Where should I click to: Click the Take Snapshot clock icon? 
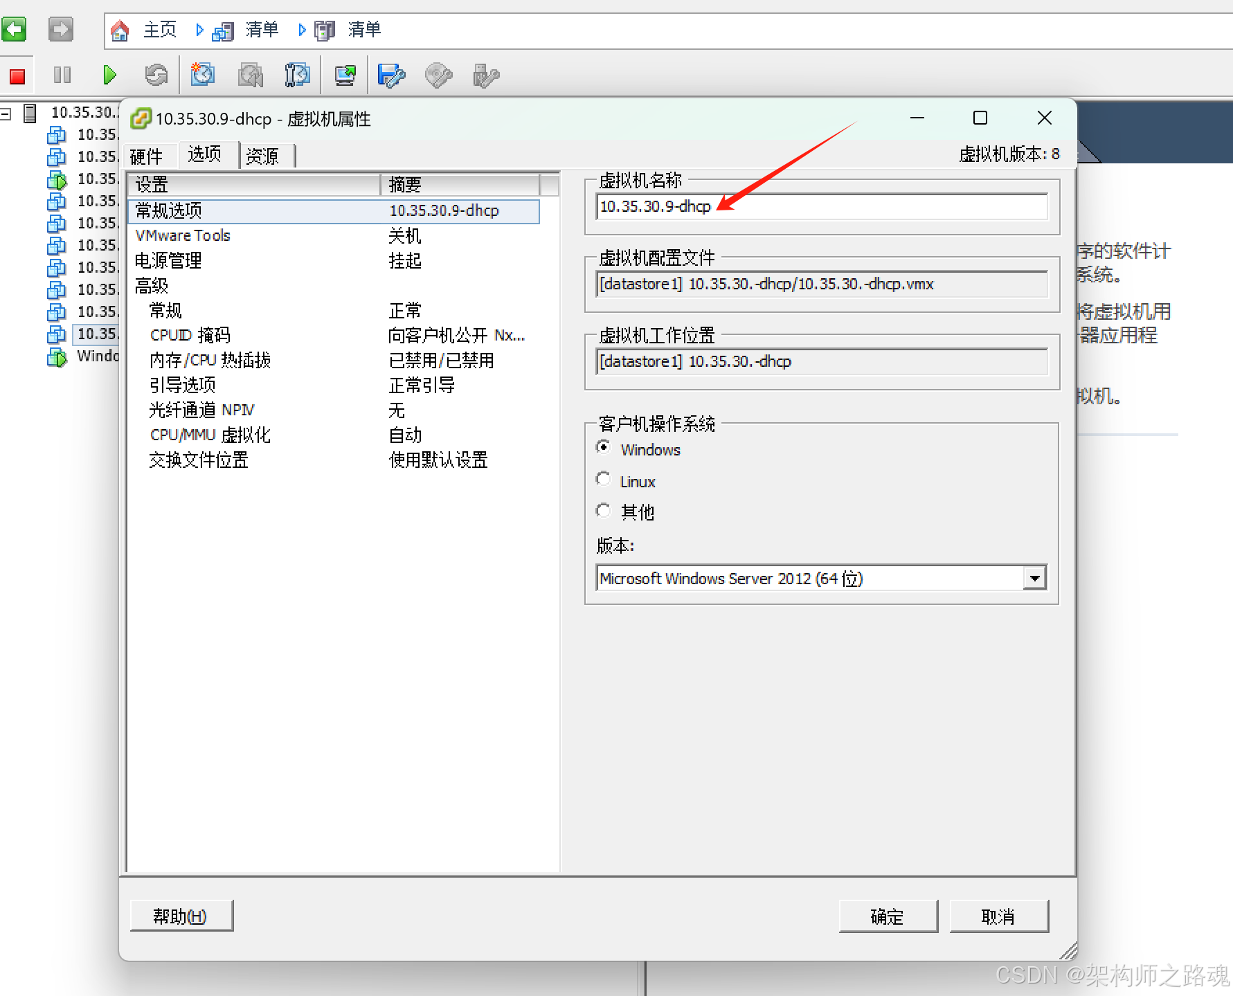pyautogui.click(x=203, y=75)
